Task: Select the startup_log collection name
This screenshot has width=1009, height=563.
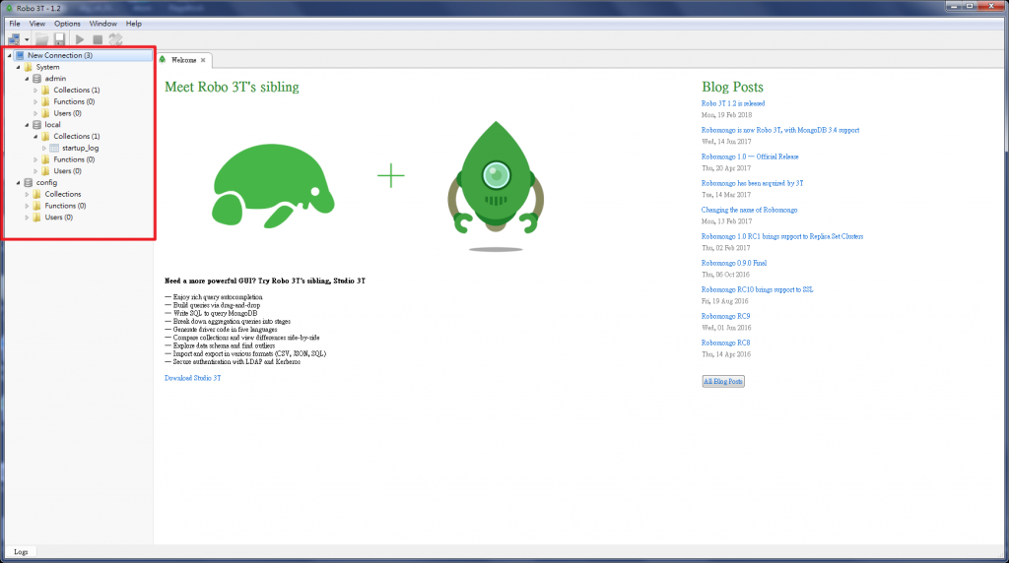Action: pos(81,148)
